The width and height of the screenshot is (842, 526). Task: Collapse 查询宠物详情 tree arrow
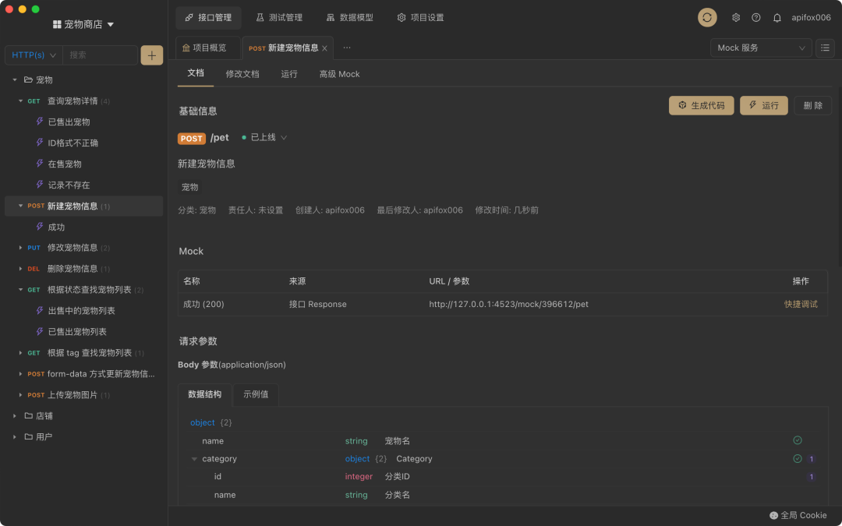point(21,101)
